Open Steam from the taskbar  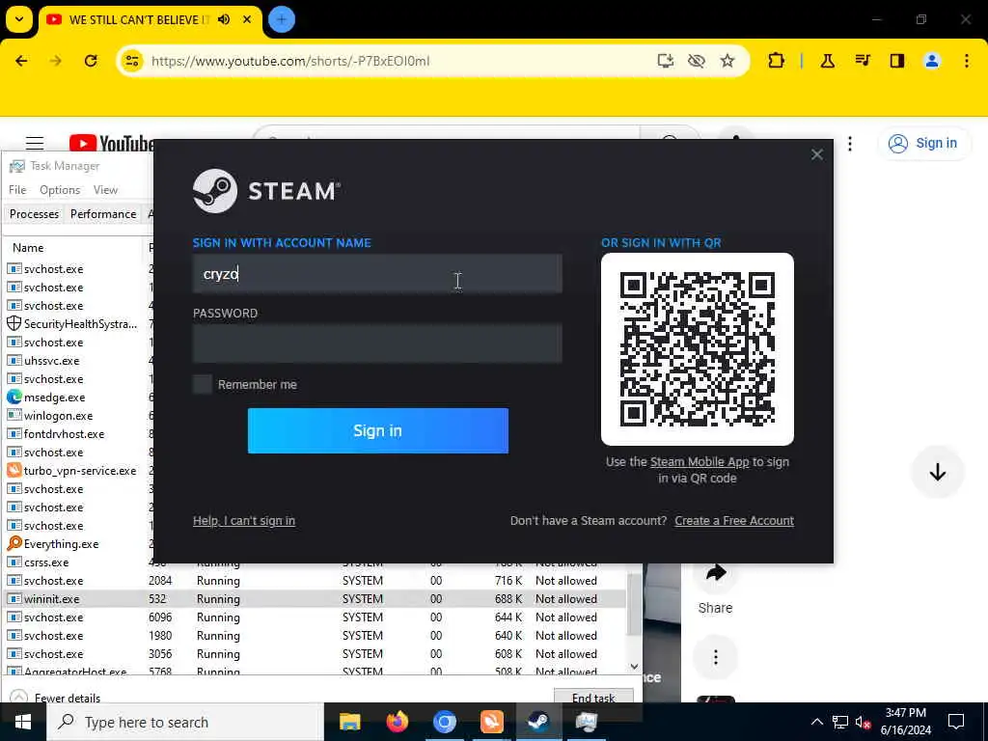[538, 722]
